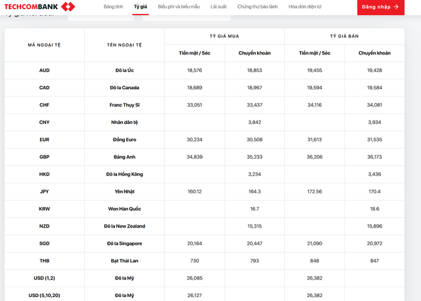Open the Bảng tính menu item

click(x=113, y=7)
